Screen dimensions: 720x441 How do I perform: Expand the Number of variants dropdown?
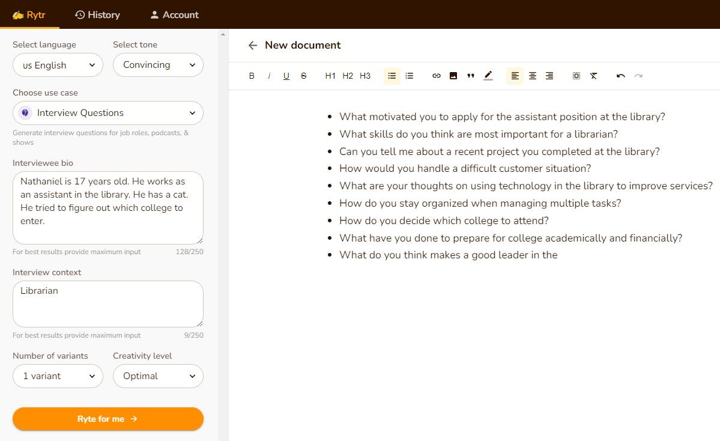[58, 376]
